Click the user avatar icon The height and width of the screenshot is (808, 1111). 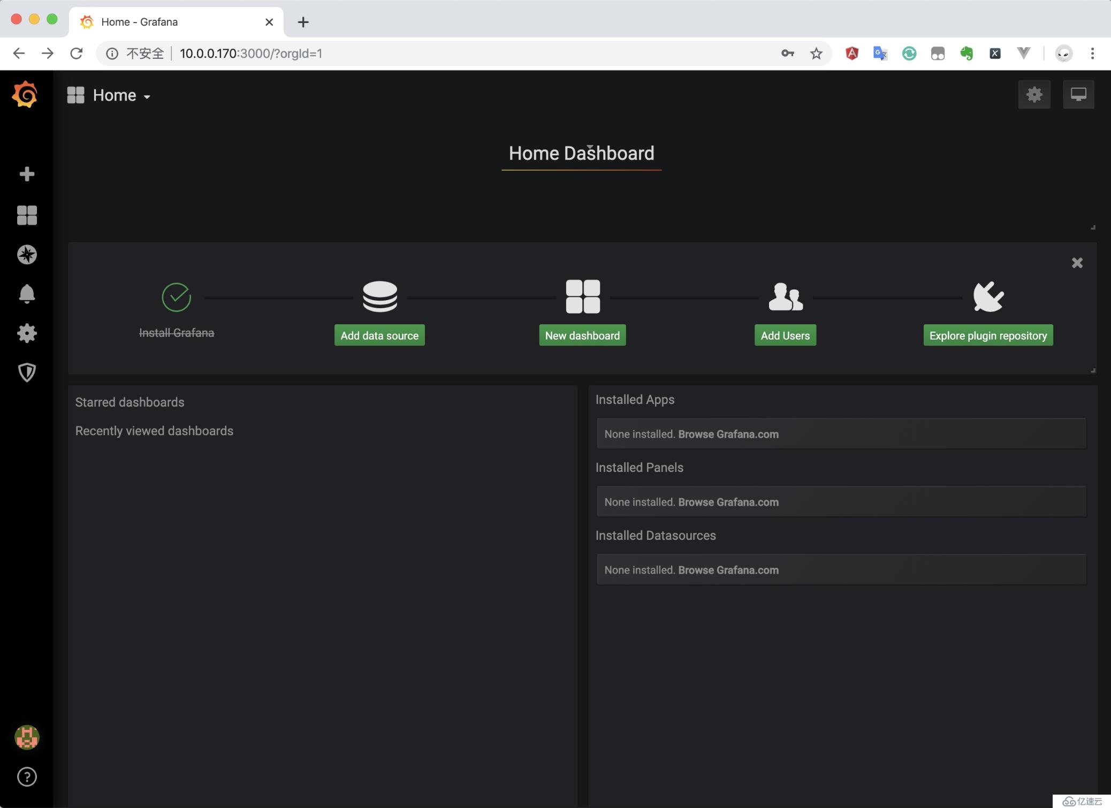[x=27, y=737]
